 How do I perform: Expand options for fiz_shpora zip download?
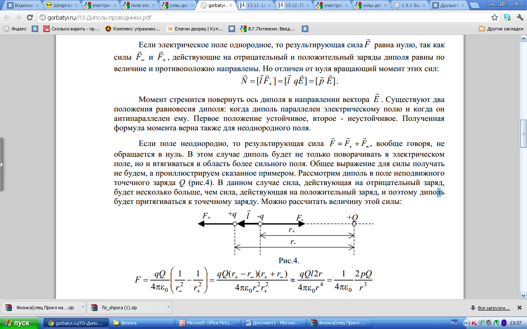click(168, 308)
